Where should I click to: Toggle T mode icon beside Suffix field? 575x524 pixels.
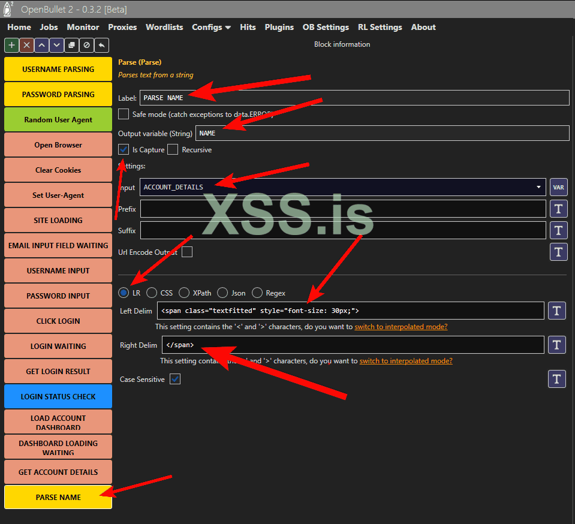click(x=558, y=230)
